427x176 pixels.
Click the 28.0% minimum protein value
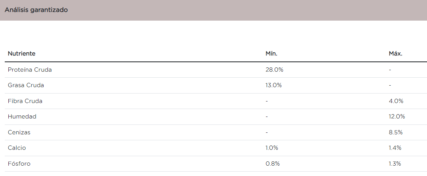pos(274,70)
